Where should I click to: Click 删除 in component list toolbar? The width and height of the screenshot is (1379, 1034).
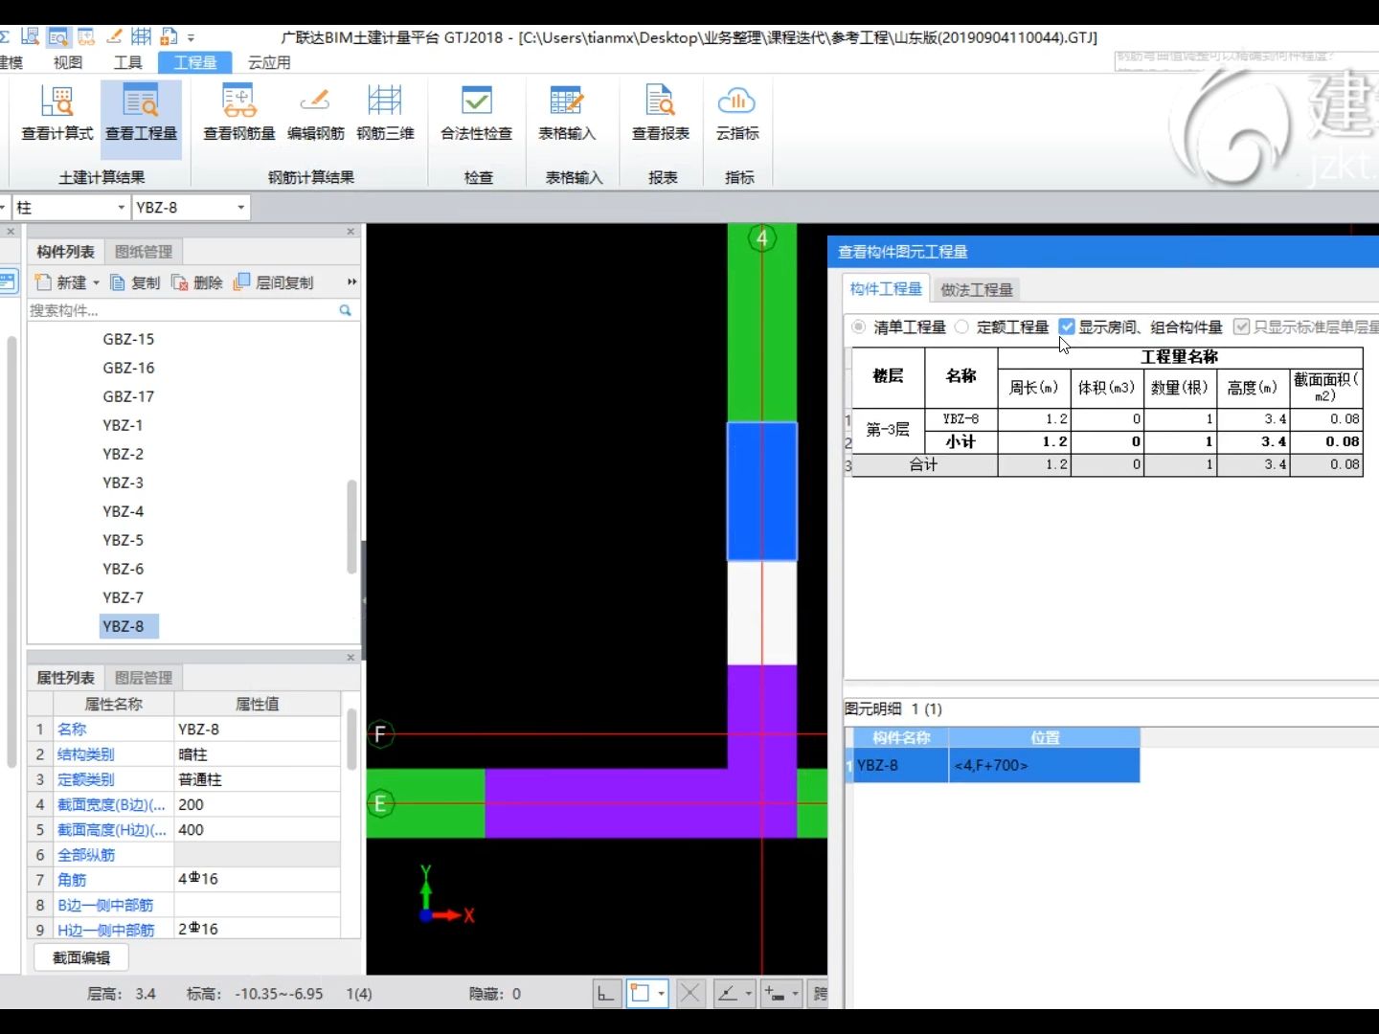coord(196,282)
